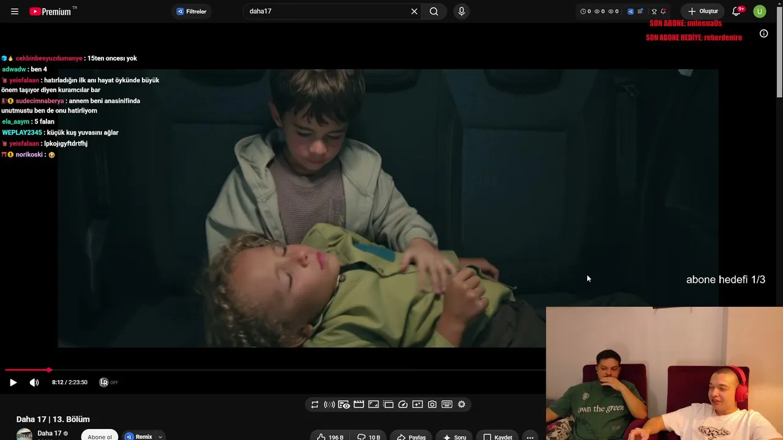Image resolution: width=783 pixels, height=440 pixels.
Task: Click the trophy icon in extension toolbar
Action: (654, 11)
